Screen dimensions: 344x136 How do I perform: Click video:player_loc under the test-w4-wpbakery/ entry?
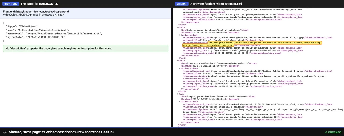(x=243, y=50)
